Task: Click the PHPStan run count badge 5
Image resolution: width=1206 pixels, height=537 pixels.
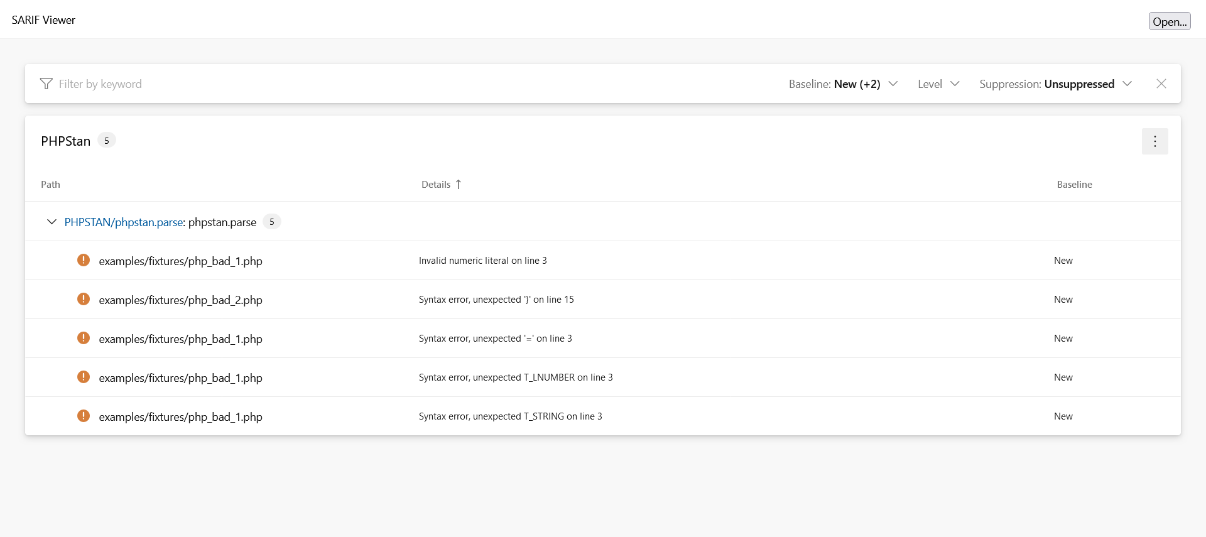Action: click(x=106, y=141)
